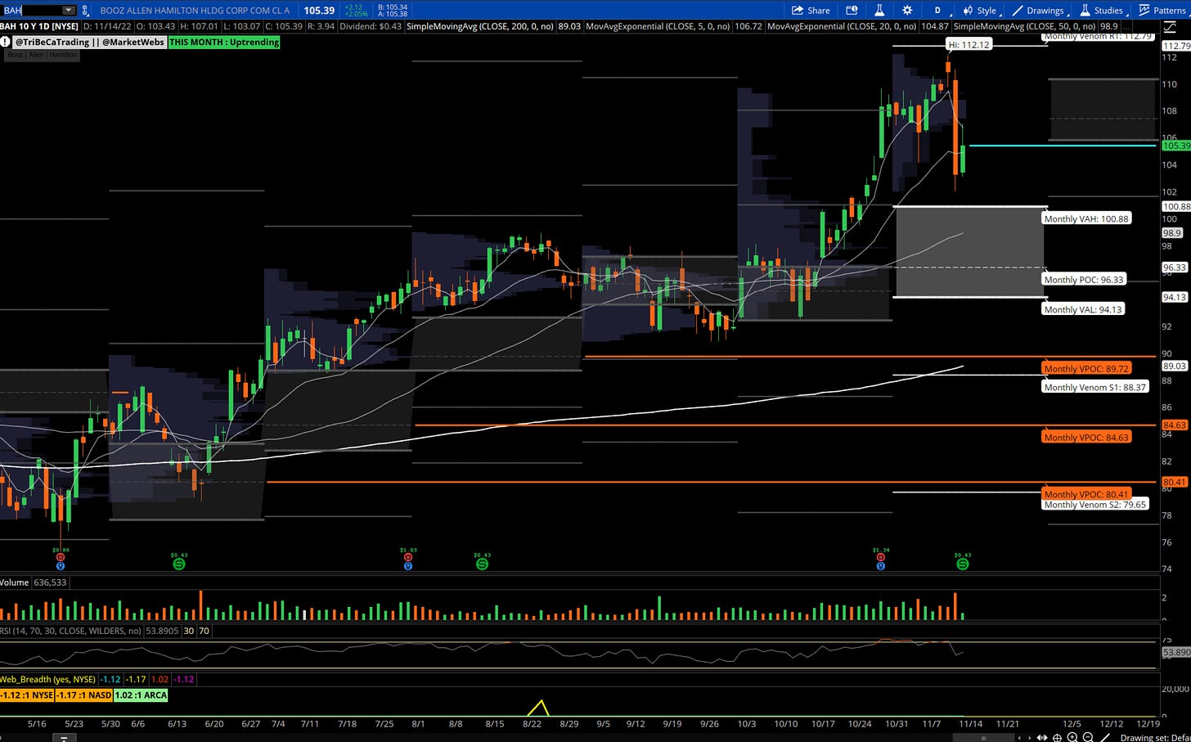
Task: Select MovAvgExponential (CLOSE, 5, 0, no) label
Action: click(x=658, y=26)
